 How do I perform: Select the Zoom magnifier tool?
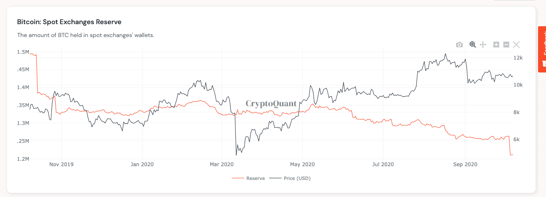coord(473,45)
